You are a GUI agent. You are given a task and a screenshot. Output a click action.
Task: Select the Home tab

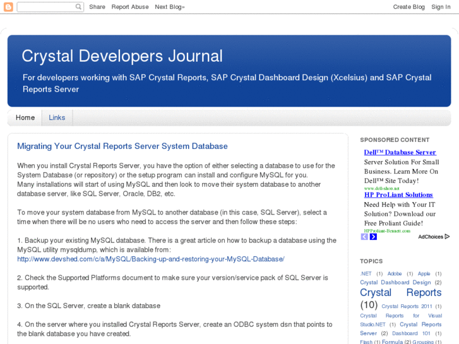(25, 117)
